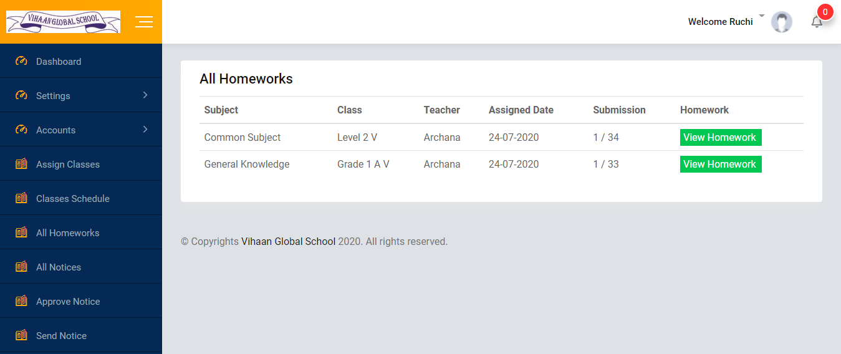Expand the Accounts submenu chevron
The image size is (841, 354).
(145, 129)
